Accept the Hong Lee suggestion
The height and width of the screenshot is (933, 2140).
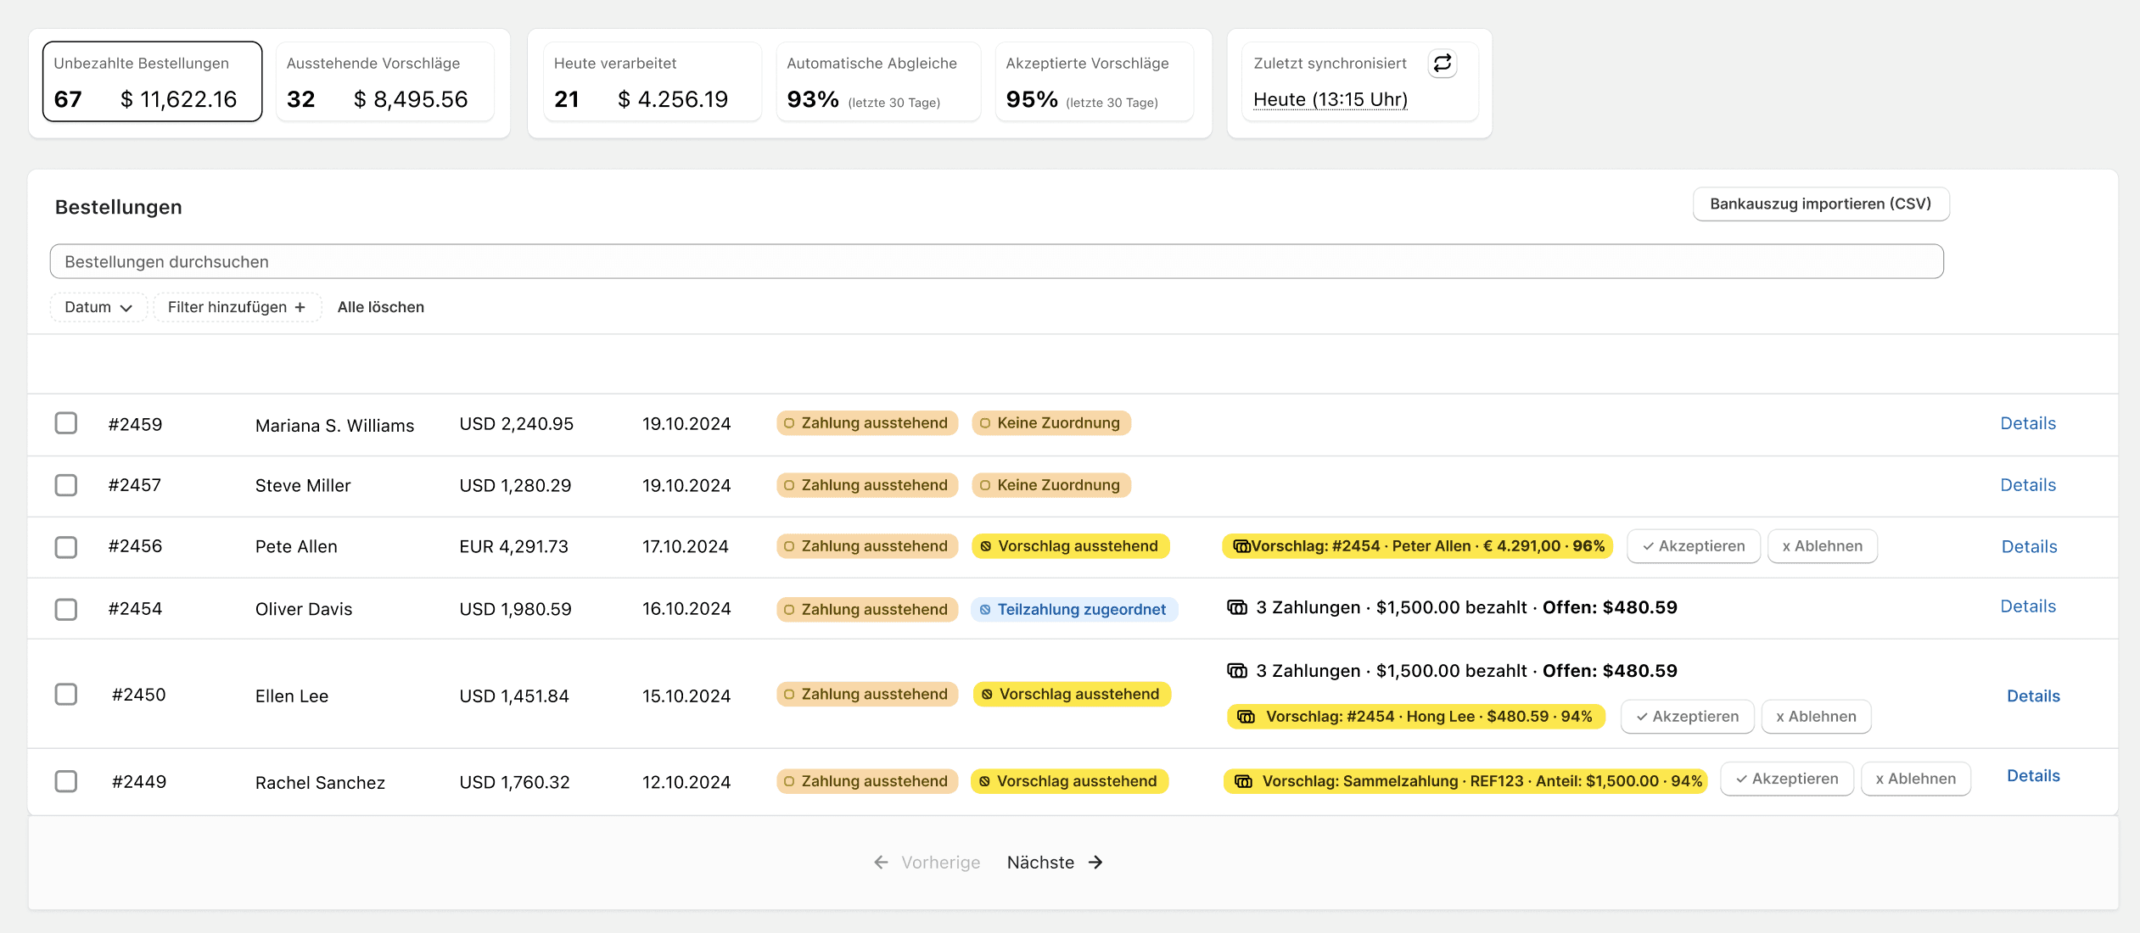(1688, 717)
